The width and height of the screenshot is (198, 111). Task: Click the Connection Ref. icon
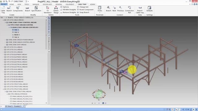coord(129,10)
